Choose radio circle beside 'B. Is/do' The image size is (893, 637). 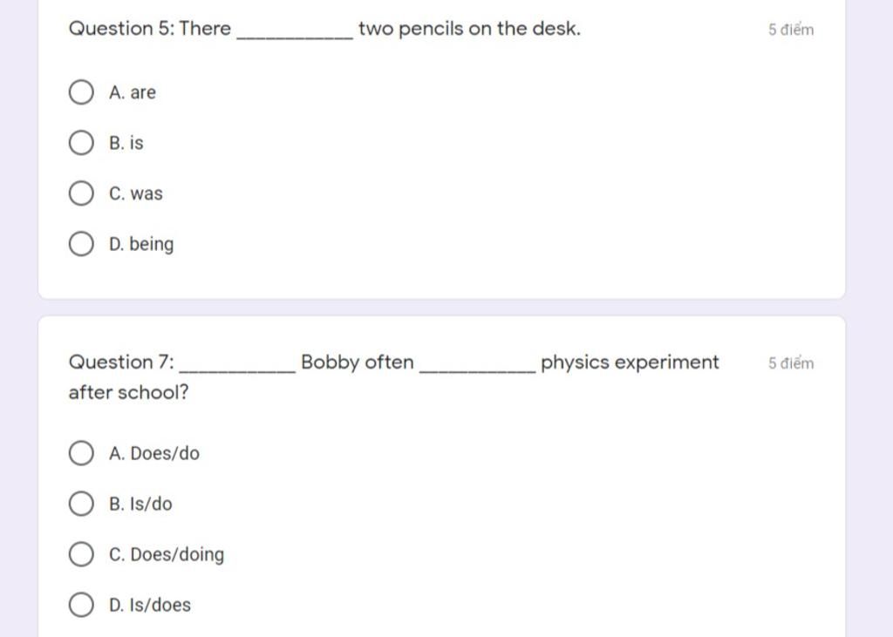pos(80,504)
